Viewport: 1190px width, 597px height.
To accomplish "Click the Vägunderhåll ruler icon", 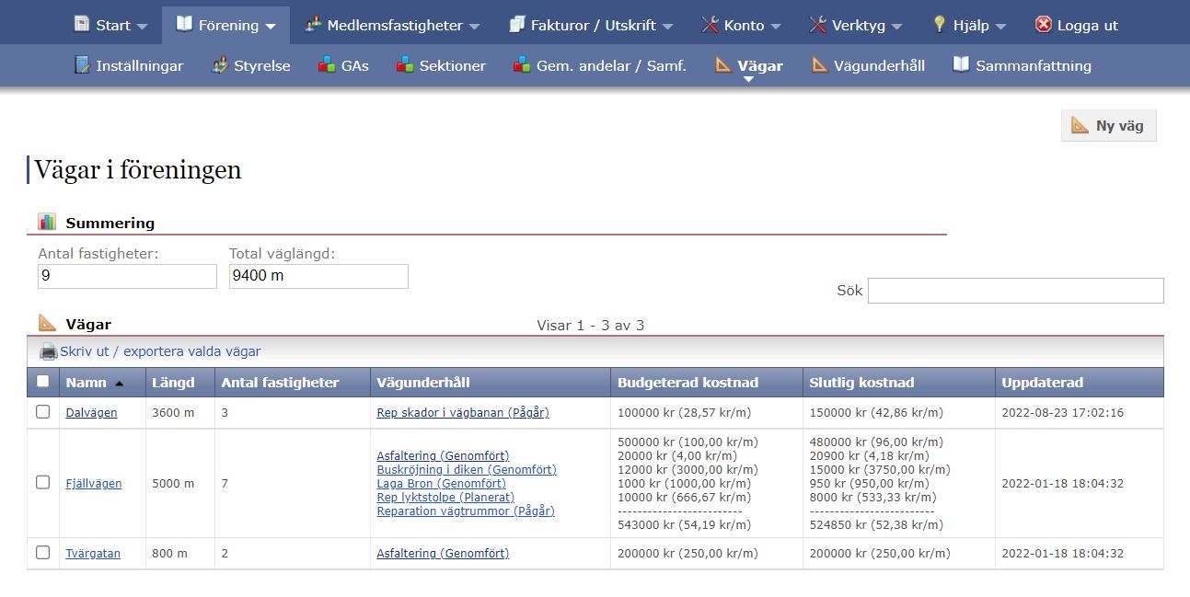I will (819, 65).
